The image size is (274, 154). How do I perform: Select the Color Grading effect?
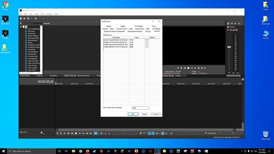coord(33,68)
